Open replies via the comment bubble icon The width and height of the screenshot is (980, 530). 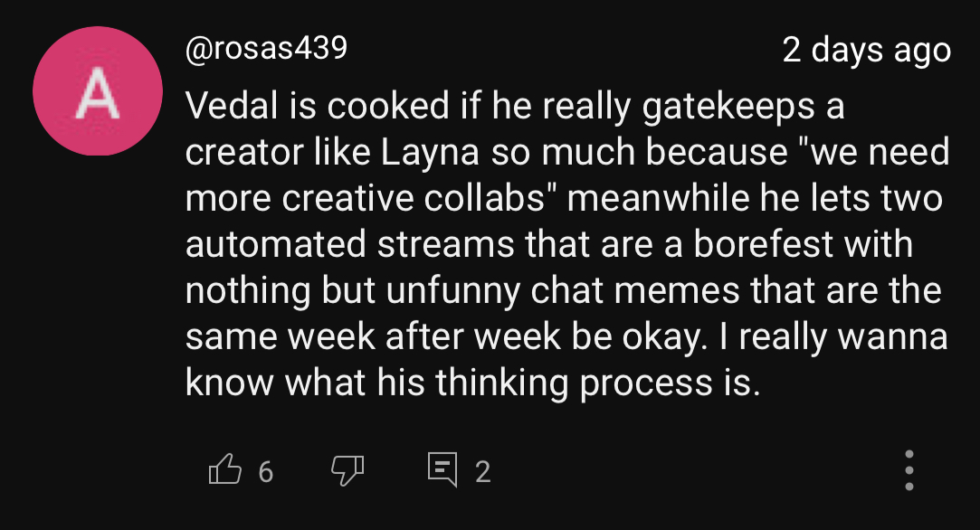[x=443, y=470]
